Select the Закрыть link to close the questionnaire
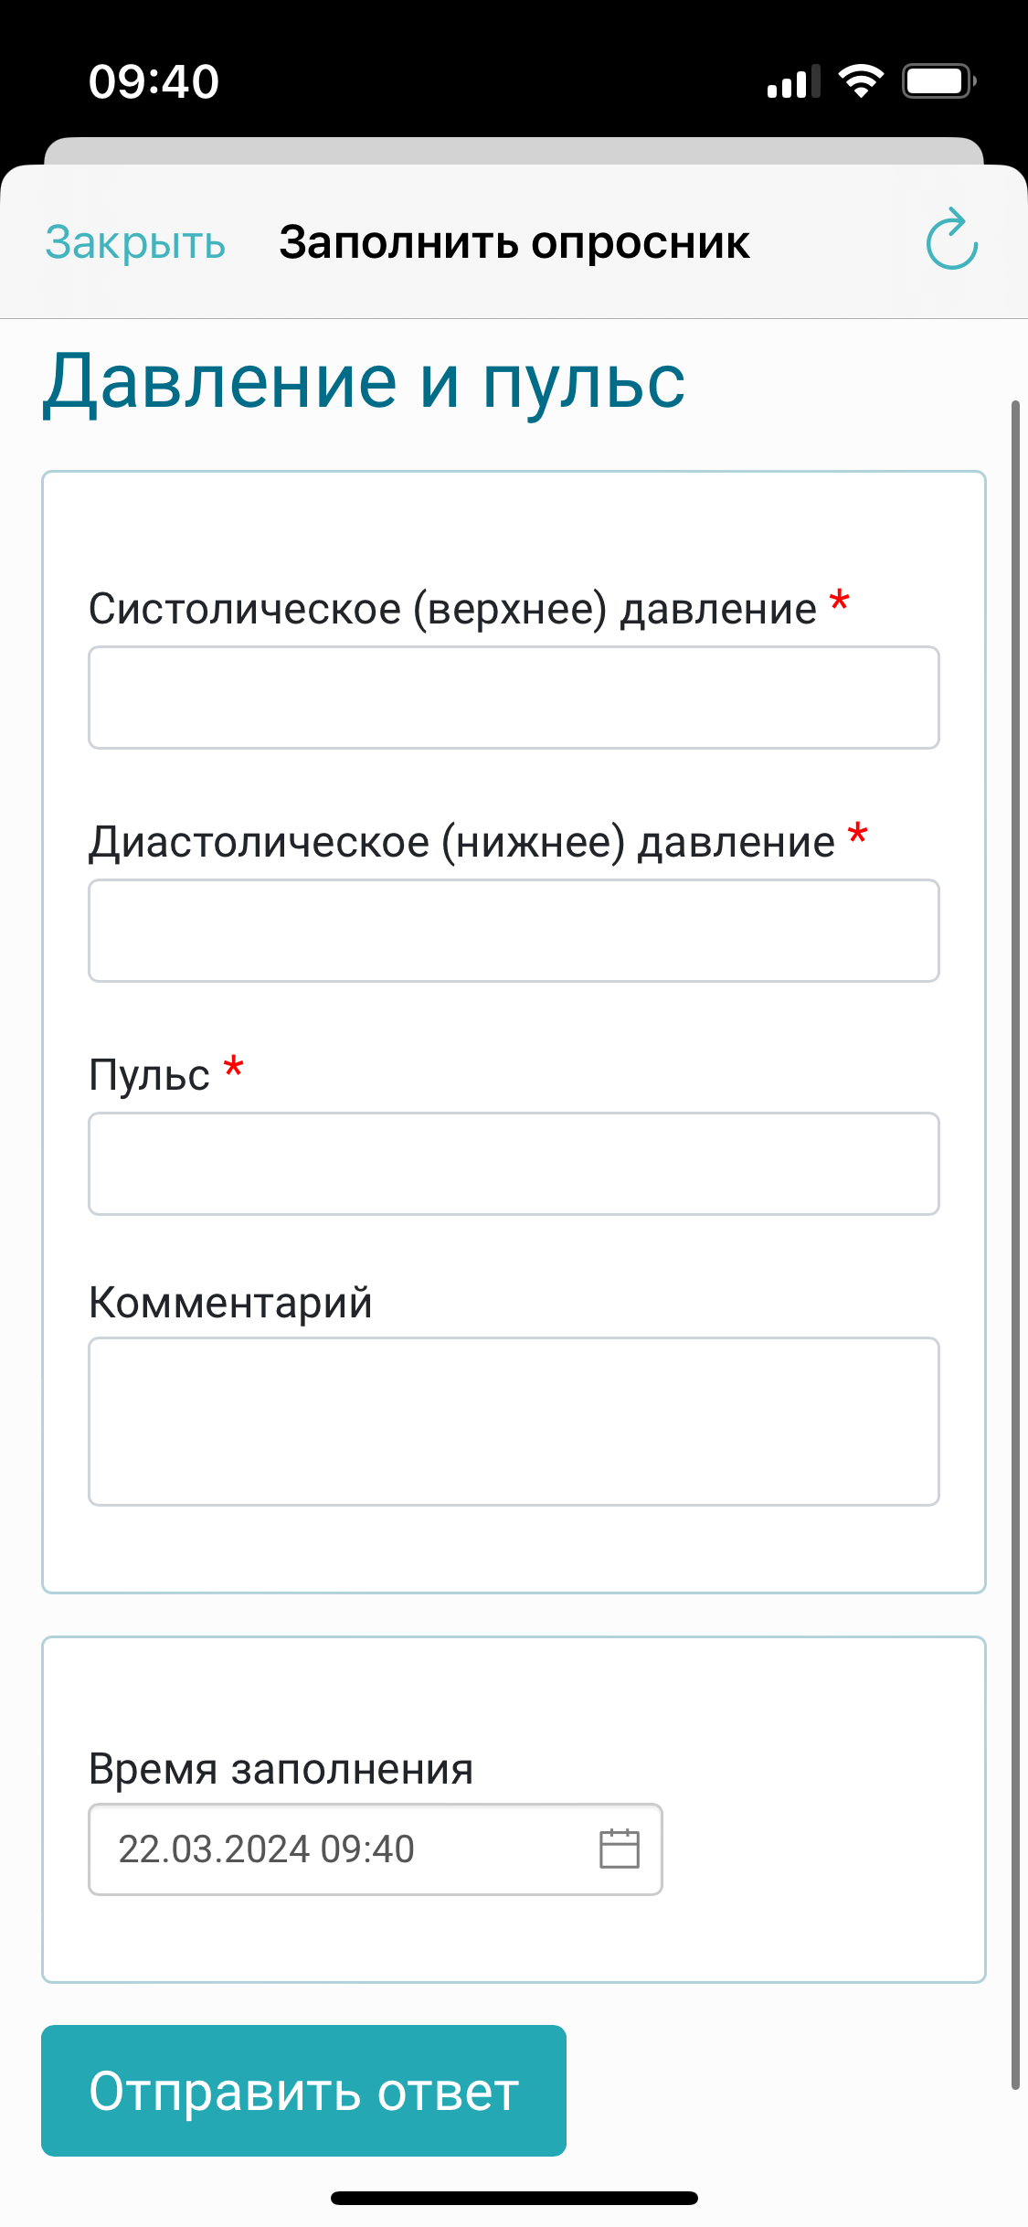The height and width of the screenshot is (2227, 1028). click(x=135, y=241)
